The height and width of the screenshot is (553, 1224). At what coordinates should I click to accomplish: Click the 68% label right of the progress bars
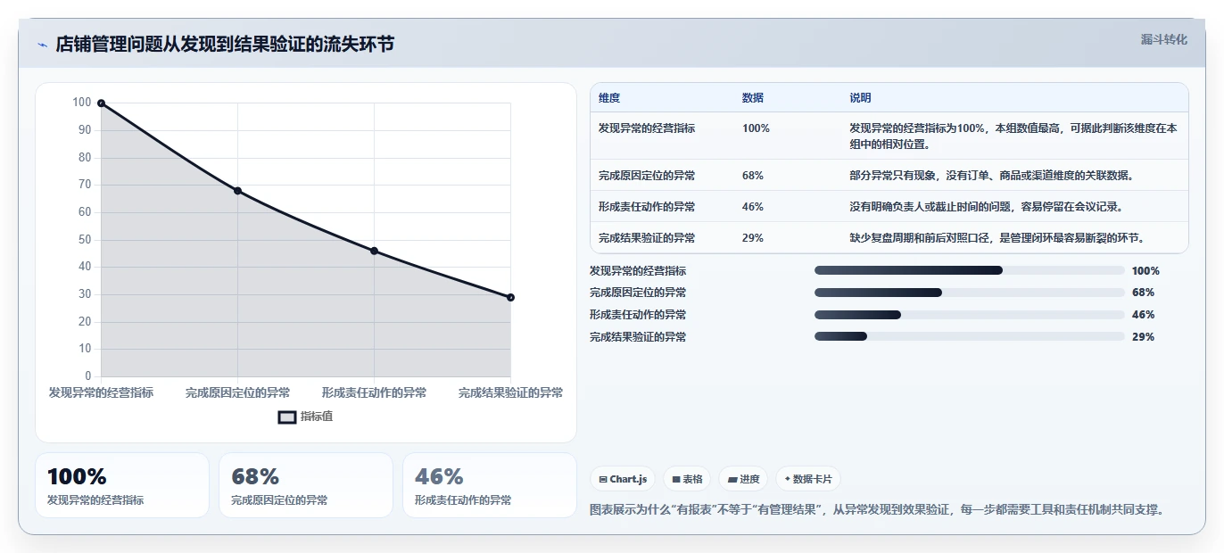click(x=1143, y=293)
